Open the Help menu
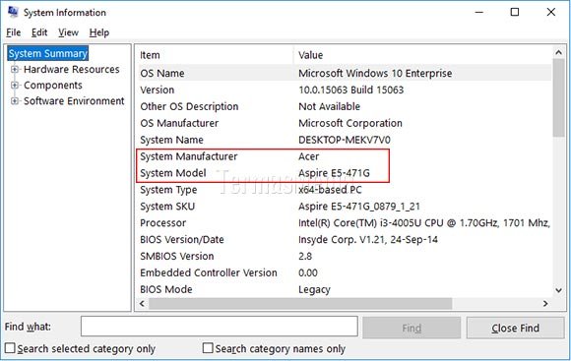This screenshot has width=571, height=361. pos(99,32)
